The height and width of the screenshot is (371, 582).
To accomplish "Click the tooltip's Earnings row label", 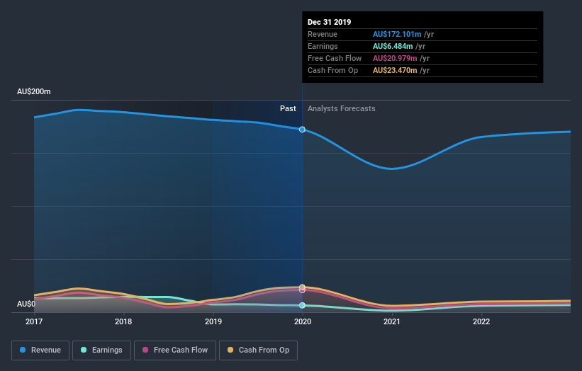I will pos(323,46).
